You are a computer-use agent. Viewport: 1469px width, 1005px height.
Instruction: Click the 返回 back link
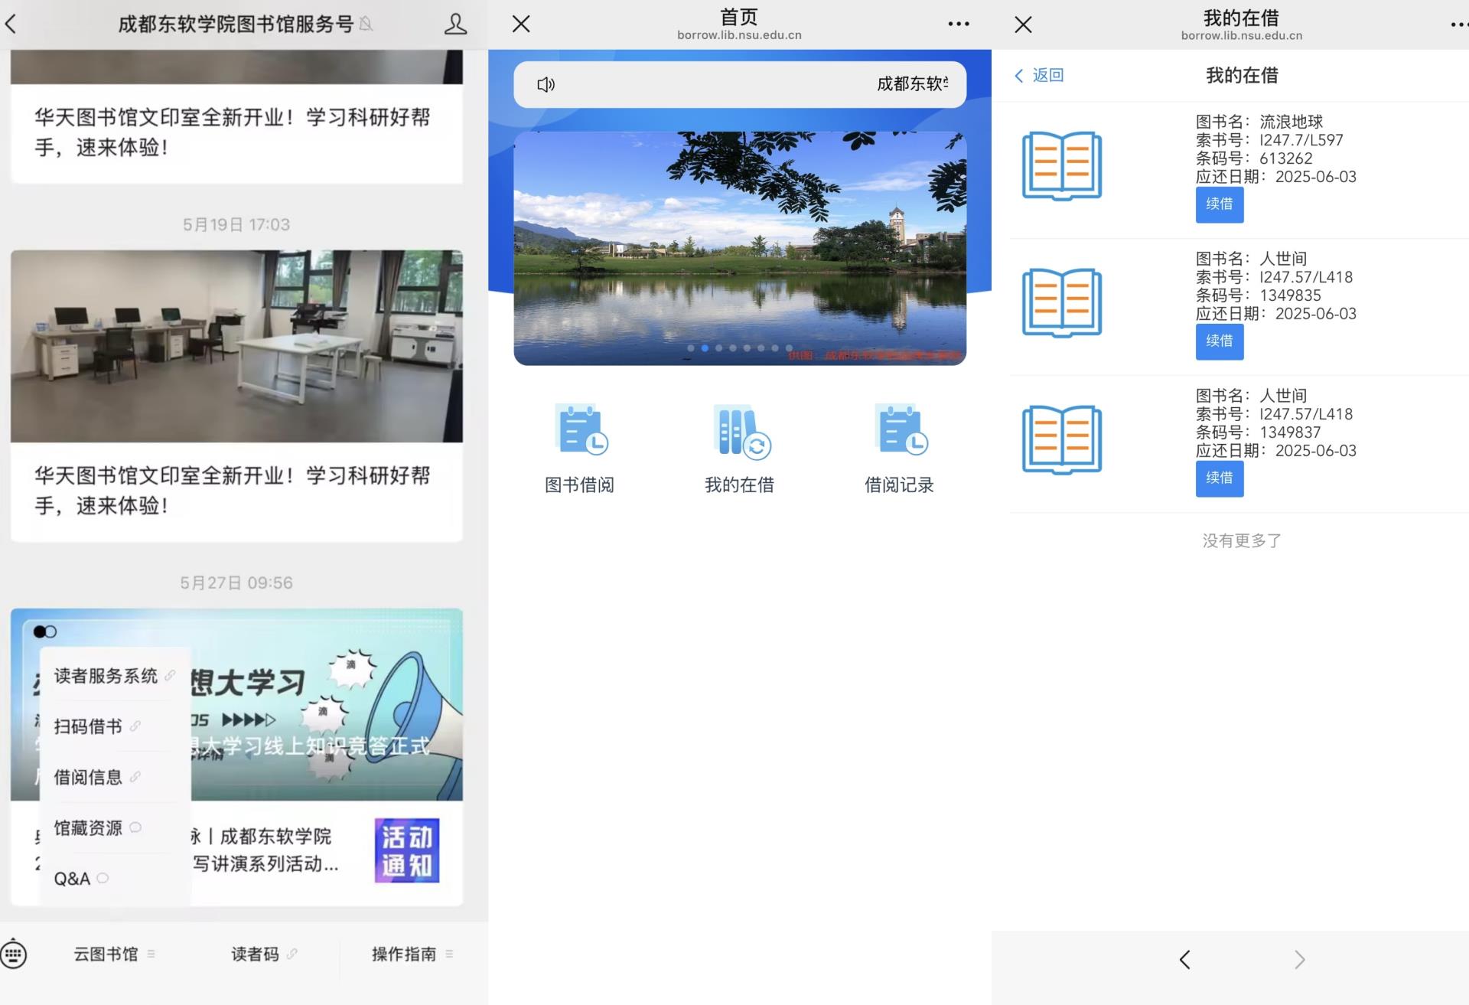[x=1039, y=75]
